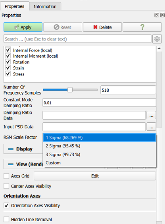Collapse the Display section
Image resolution: width=165 pixels, height=224 pixels.
coord(11,149)
